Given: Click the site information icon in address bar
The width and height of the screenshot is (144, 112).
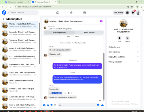Looking at the screenshot, I should pyautogui.click(x=15, y=7).
